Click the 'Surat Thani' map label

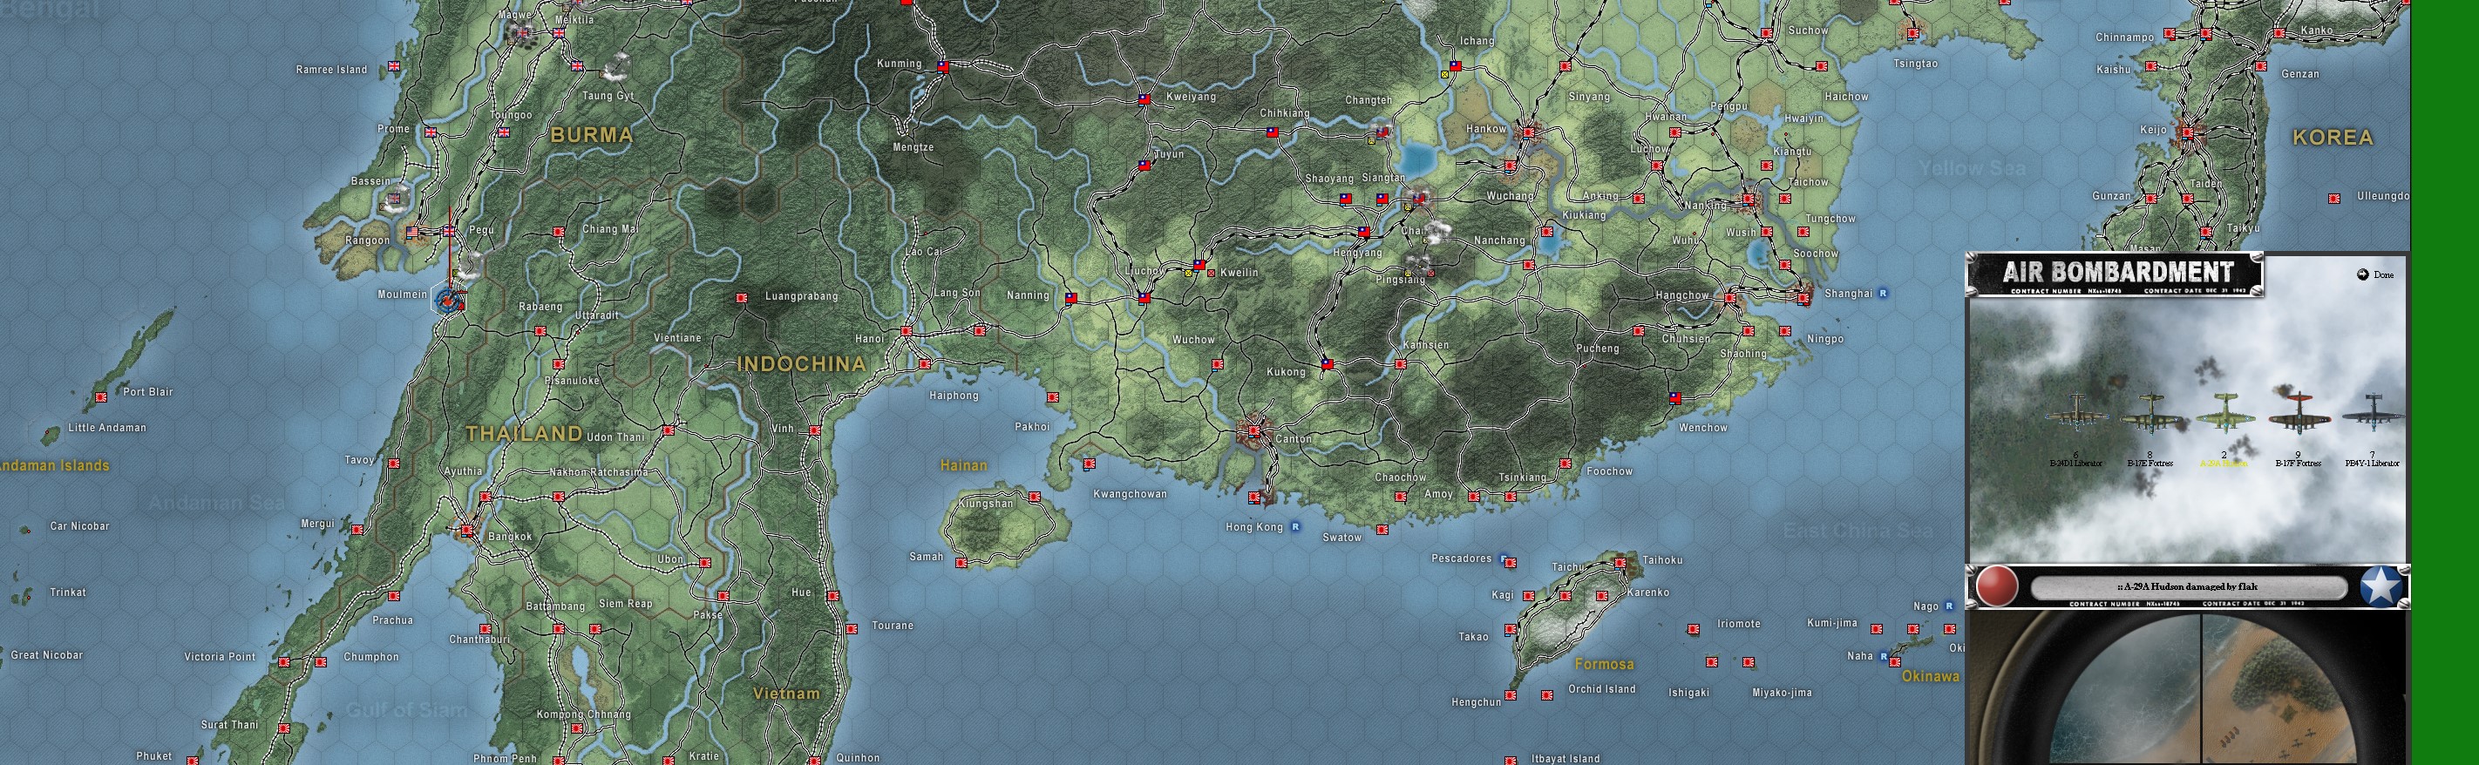pyautogui.click(x=230, y=726)
